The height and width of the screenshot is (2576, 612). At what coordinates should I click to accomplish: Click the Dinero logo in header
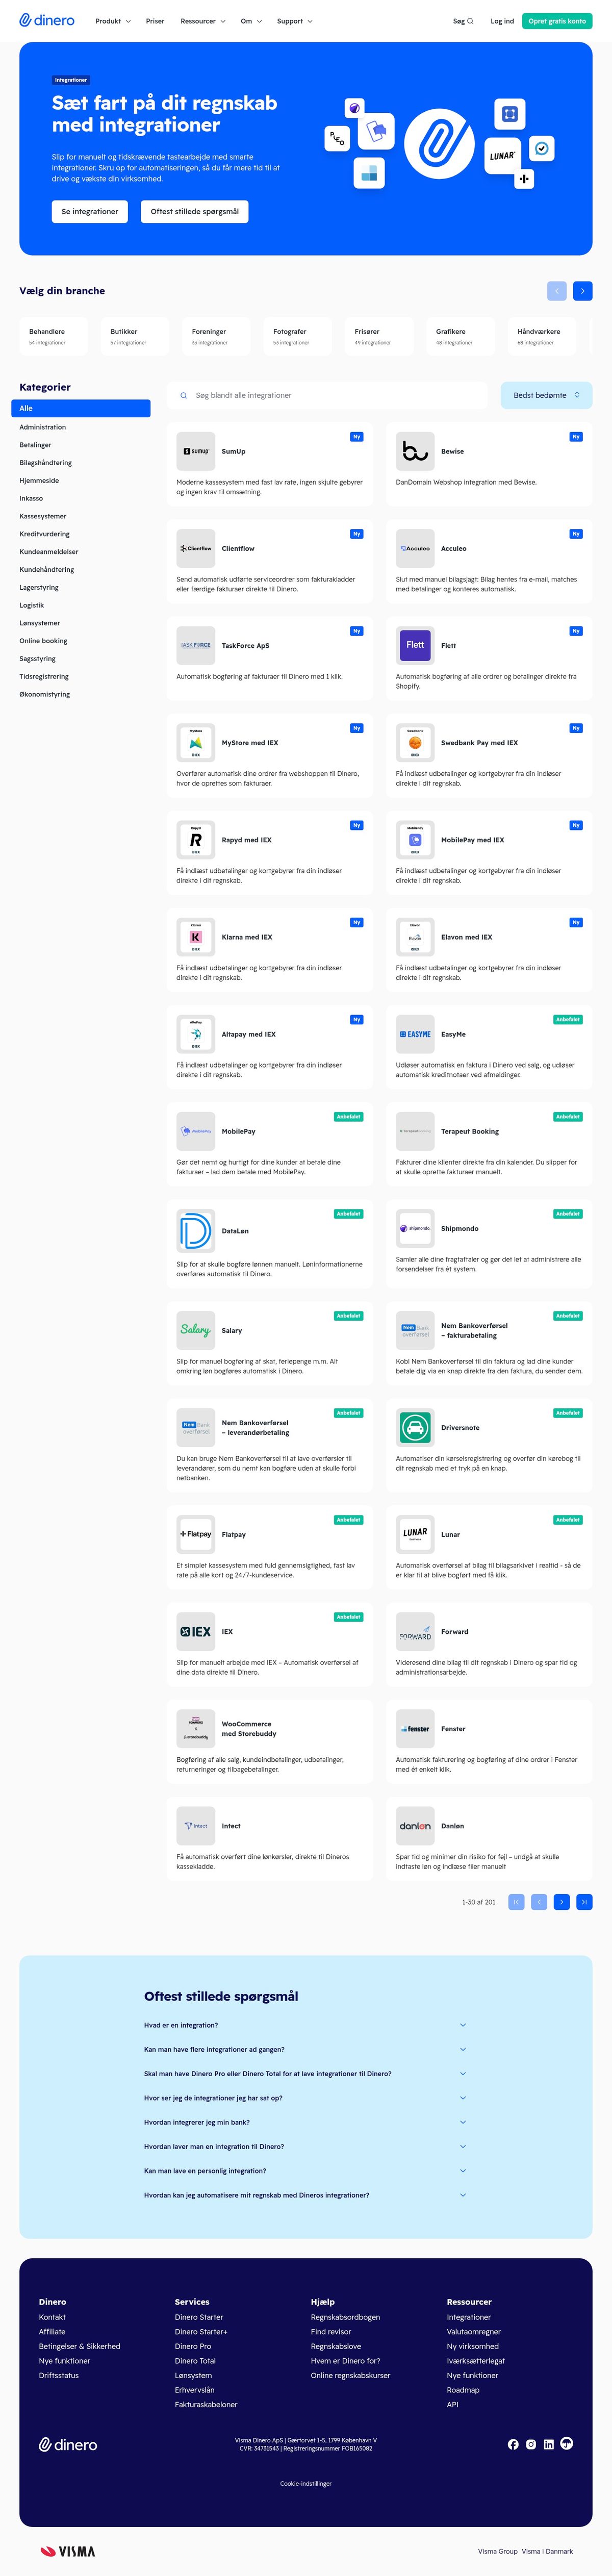(47, 21)
